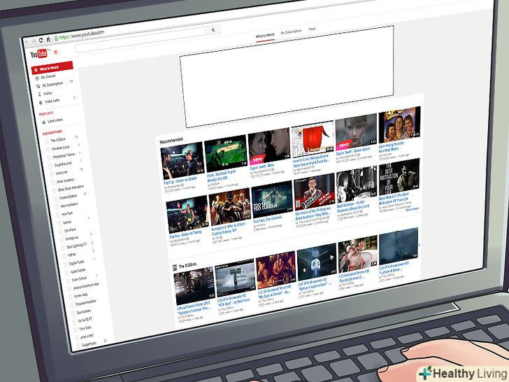The image size is (509, 382).
Task: Click the YouTube logo
Action: (39, 54)
